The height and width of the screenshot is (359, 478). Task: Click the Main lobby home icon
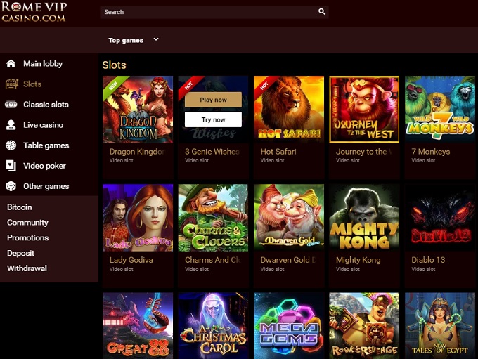(11, 64)
